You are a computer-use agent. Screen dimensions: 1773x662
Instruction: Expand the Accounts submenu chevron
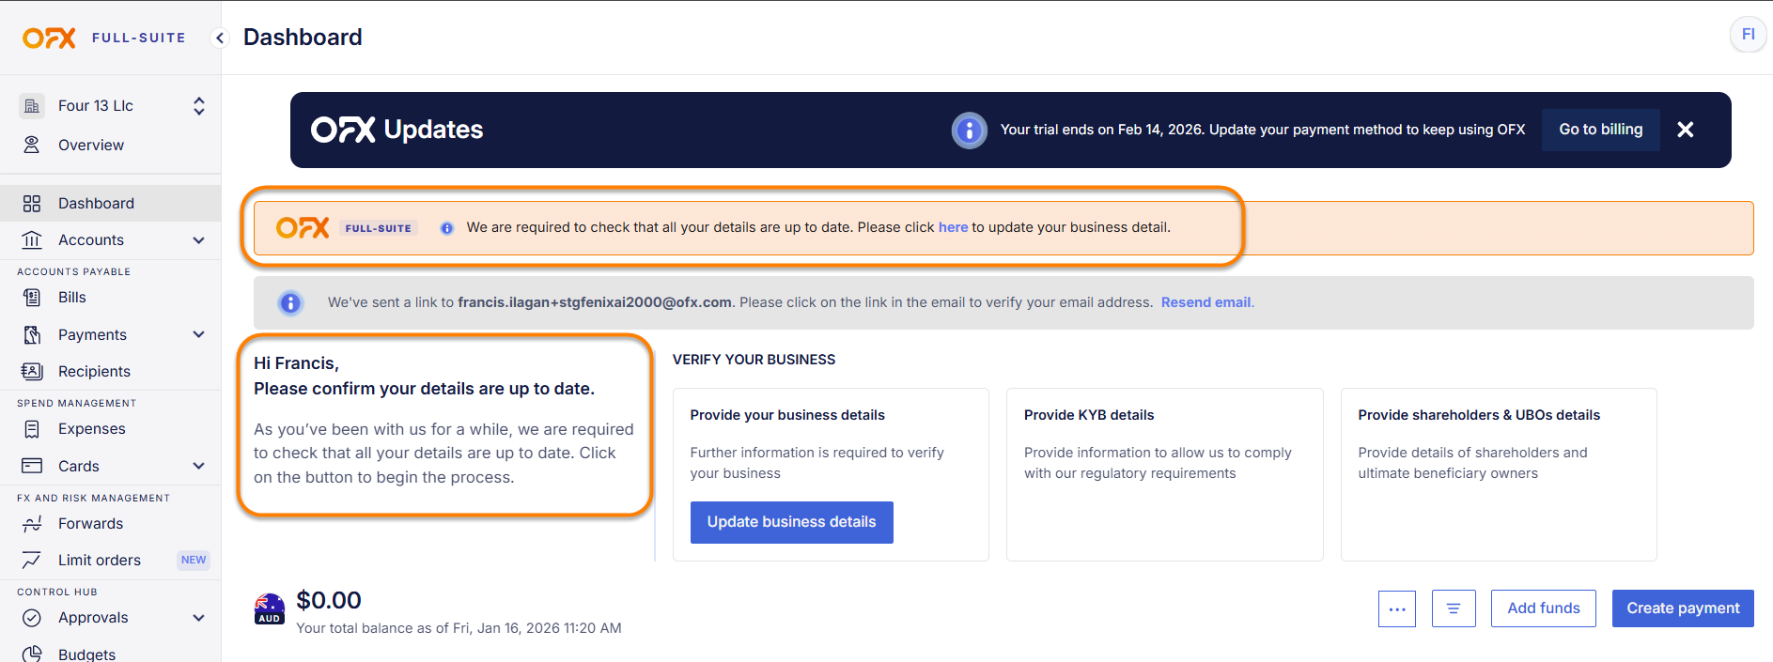[x=198, y=240]
